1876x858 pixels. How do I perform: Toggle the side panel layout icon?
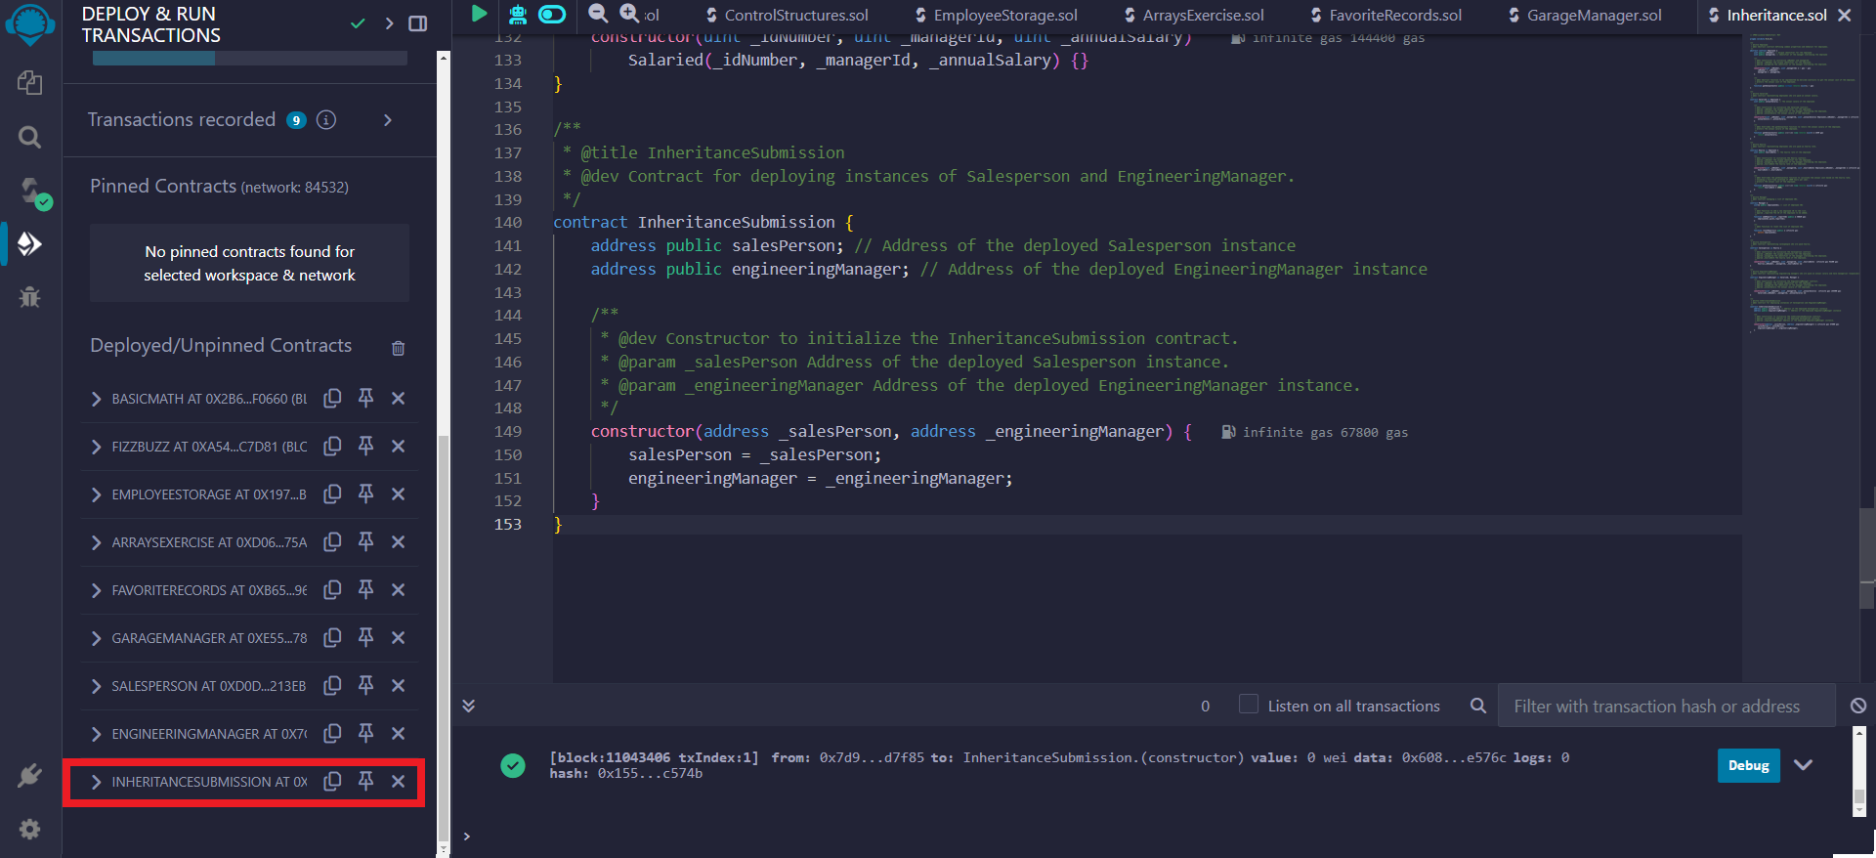coord(417,23)
